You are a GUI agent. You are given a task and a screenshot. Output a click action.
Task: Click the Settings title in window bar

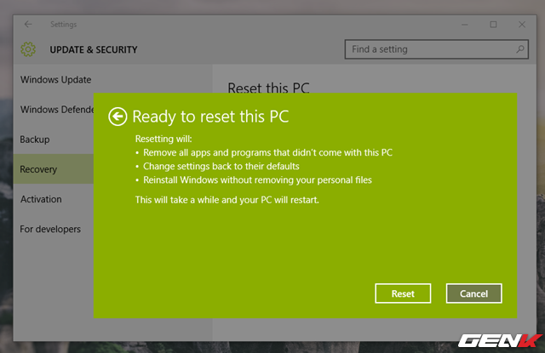63,25
